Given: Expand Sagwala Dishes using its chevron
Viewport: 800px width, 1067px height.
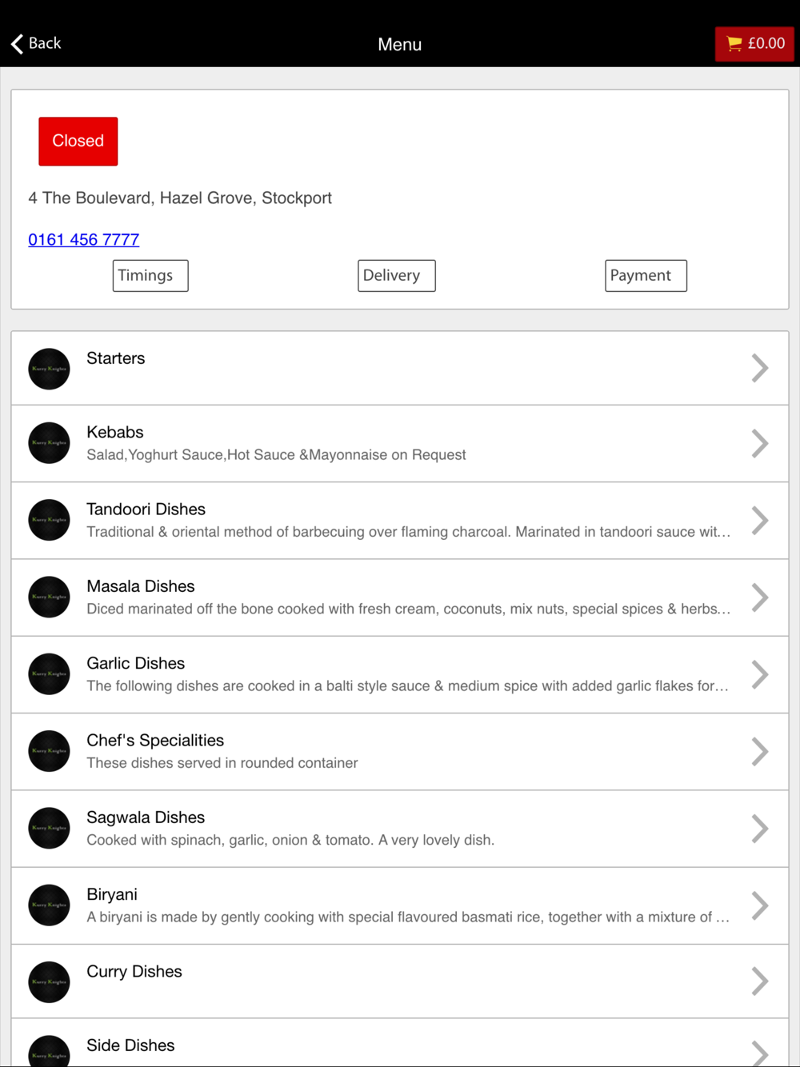Looking at the screenshot, I should click(759, 829).
